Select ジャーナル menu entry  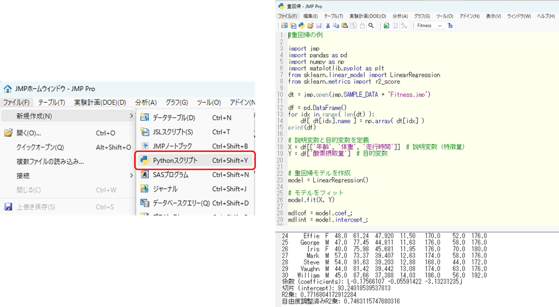tap(195, 189)
